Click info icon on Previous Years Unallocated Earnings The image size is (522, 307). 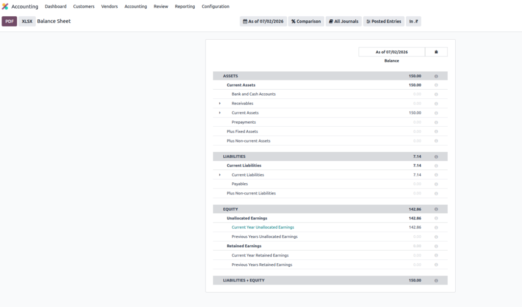436,237
